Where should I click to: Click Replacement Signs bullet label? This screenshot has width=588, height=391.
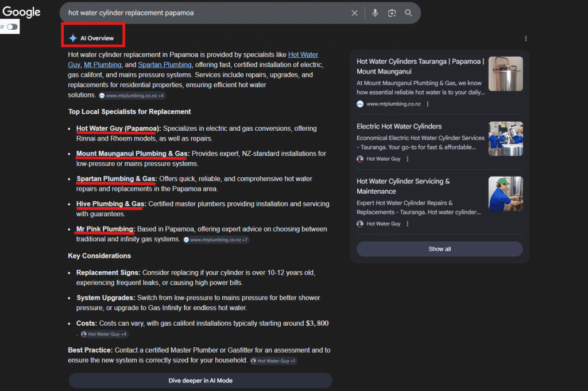pyautogui.click(x=109, y=273)
